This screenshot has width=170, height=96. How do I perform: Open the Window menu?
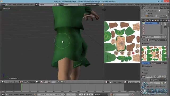(26, 5)
